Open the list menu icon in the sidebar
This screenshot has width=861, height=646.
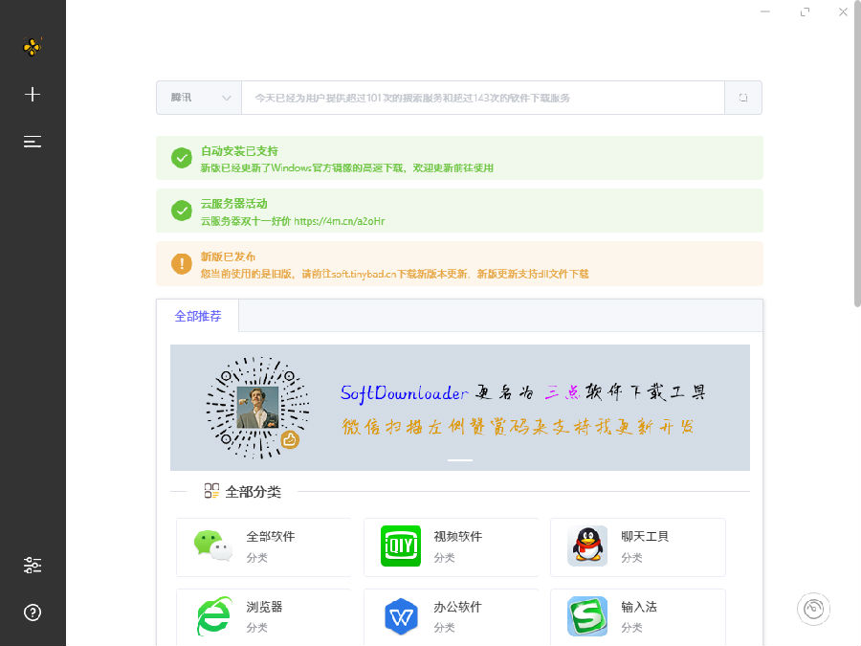pyautogui.click(x=33, y=142)
